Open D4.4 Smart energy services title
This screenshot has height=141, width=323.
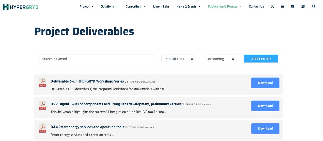(x=87, y=127)
